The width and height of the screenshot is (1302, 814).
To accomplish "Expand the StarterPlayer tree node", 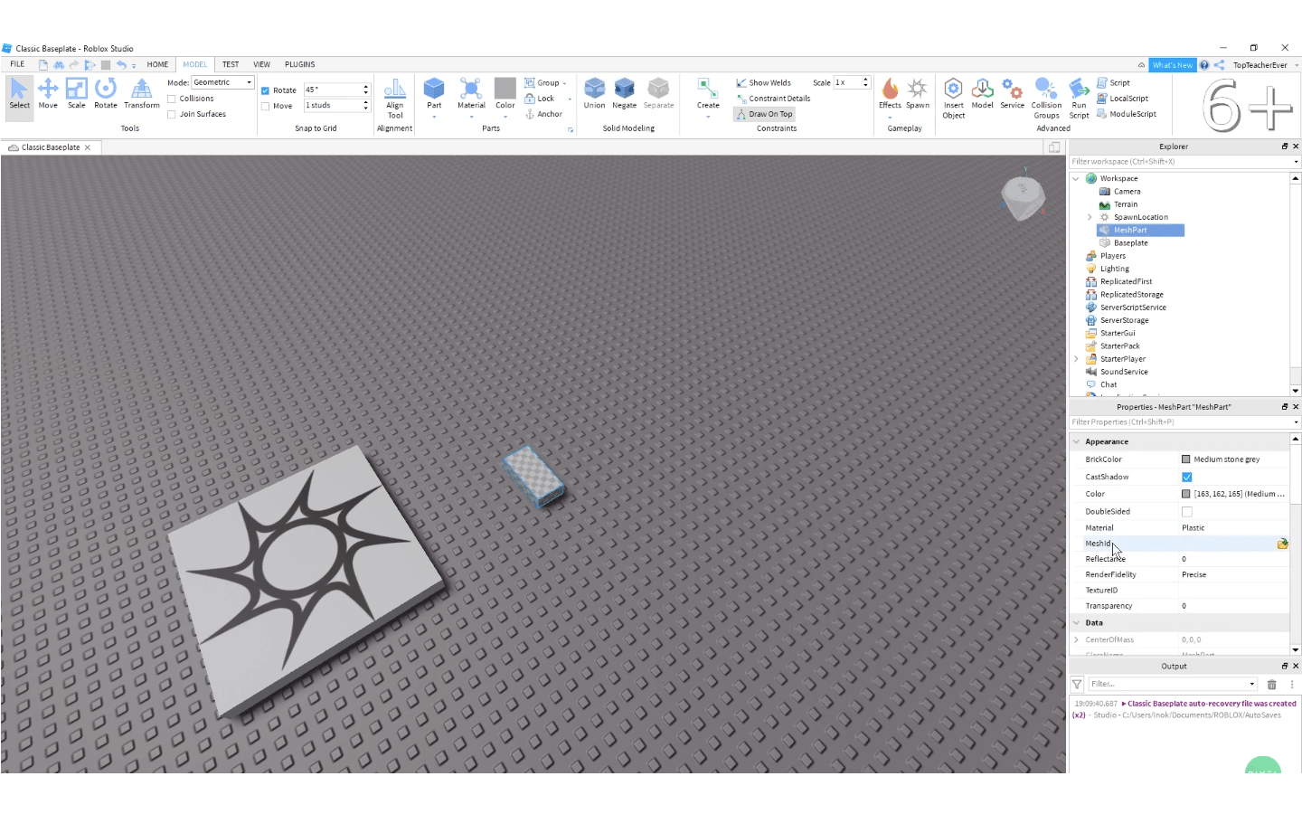I will click(1076, 359).
